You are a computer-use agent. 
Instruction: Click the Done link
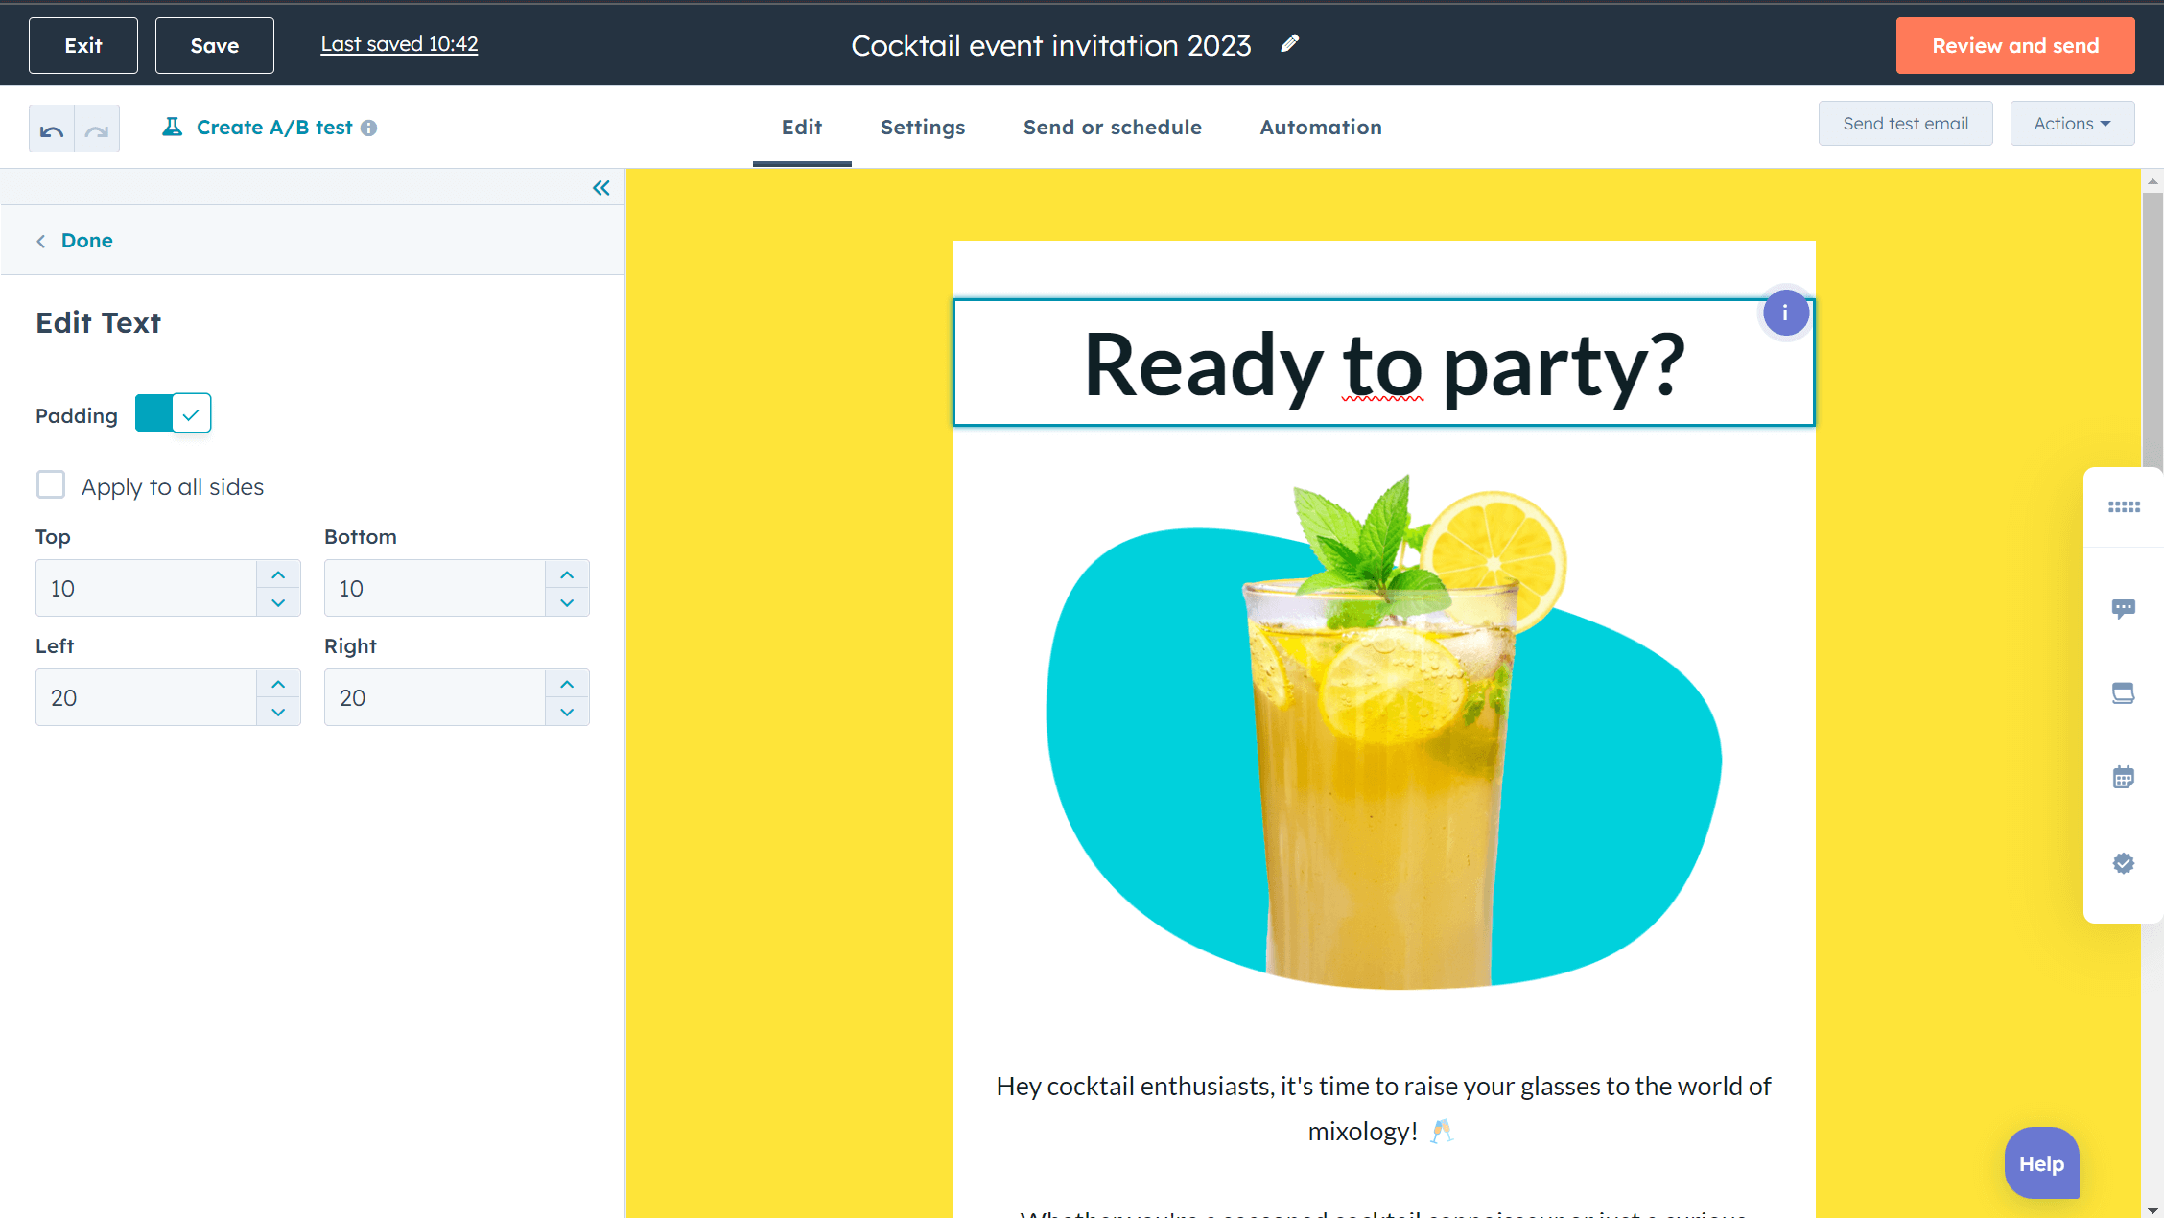87,241
